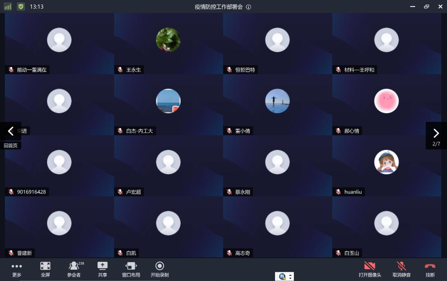
Task: Select 董小倩's video tile avatar
Action: (277, 101)
